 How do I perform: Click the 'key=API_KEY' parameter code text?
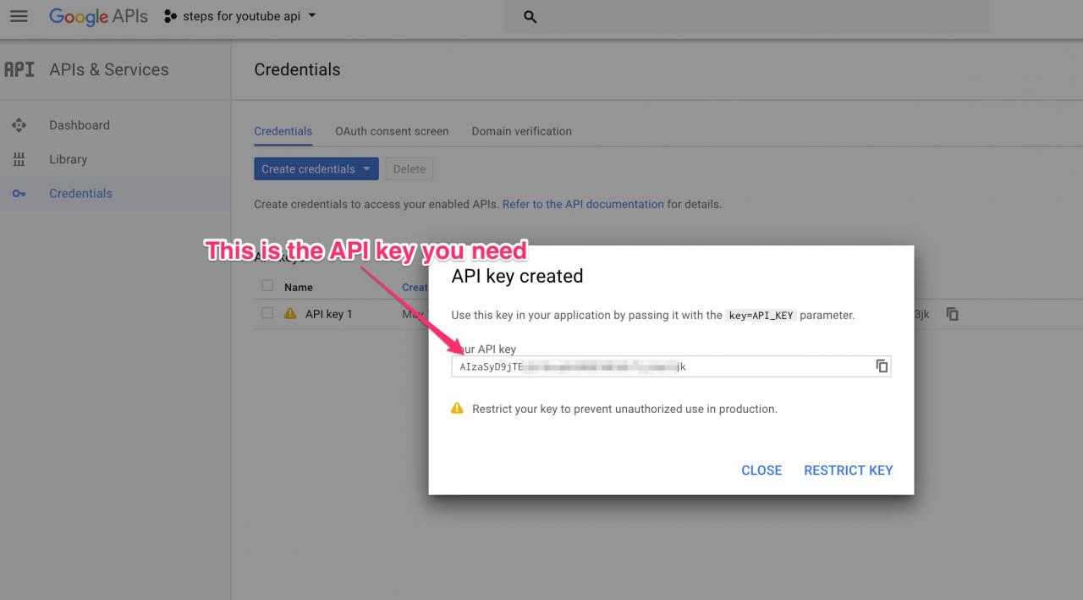(761, 315)
